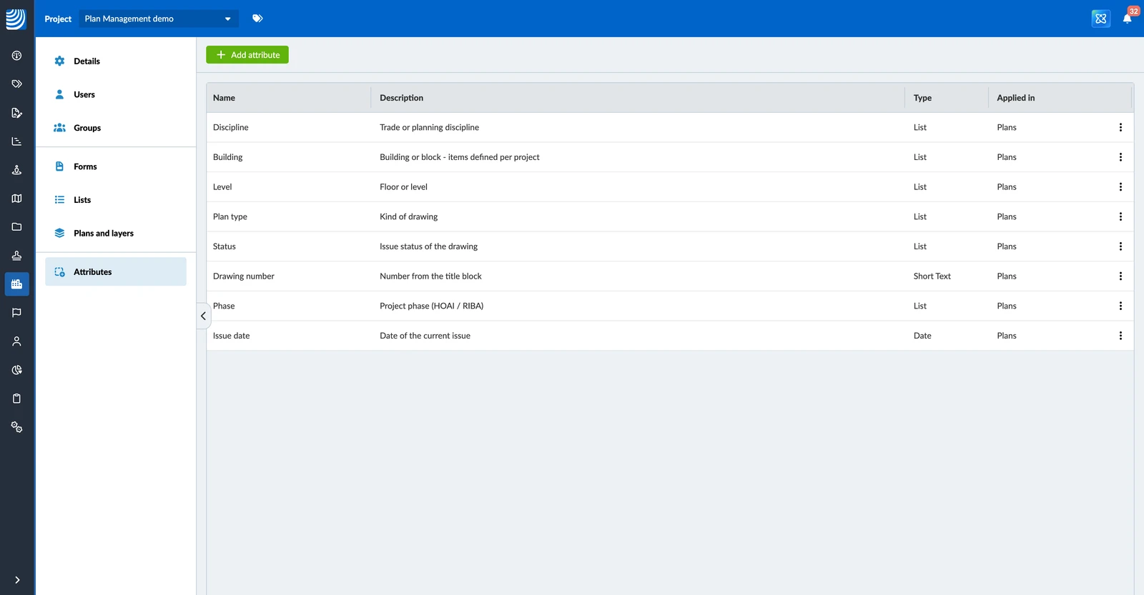
Task: Open the options menu for Building row
Action: coord(1120,157)
